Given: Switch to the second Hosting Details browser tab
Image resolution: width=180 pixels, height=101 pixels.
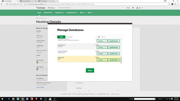Looking at the screenshot, I should coord(28,1).
